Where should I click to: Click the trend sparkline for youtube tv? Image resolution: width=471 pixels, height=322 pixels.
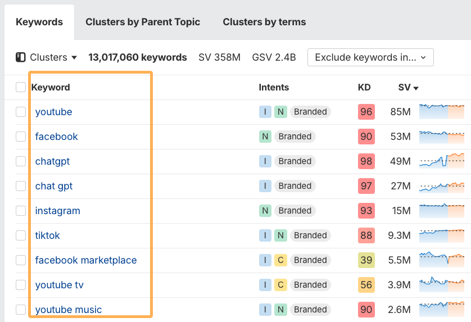coord(442,285)
